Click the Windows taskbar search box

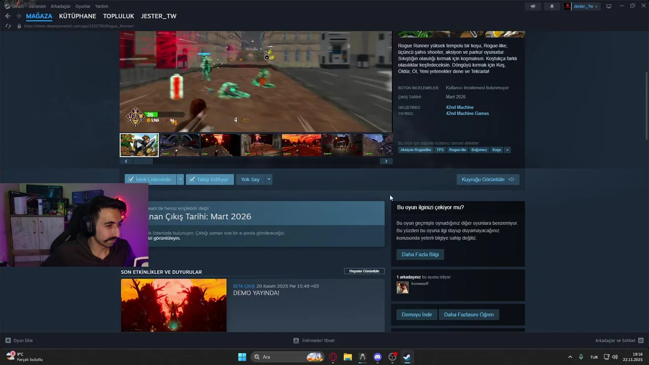tap(287, 357)
